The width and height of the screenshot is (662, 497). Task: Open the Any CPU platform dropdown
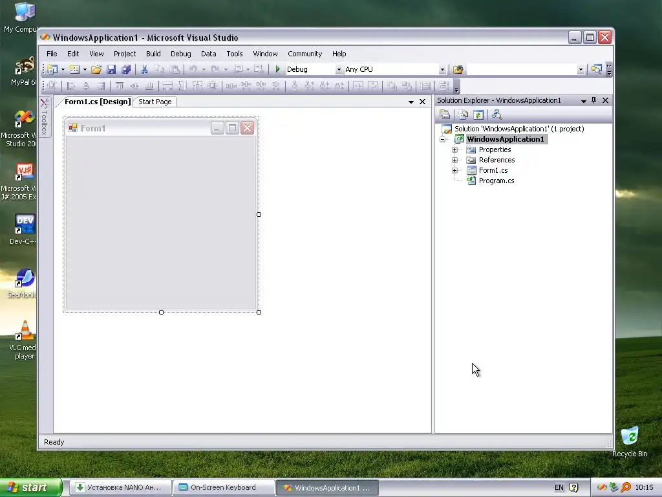442,70
